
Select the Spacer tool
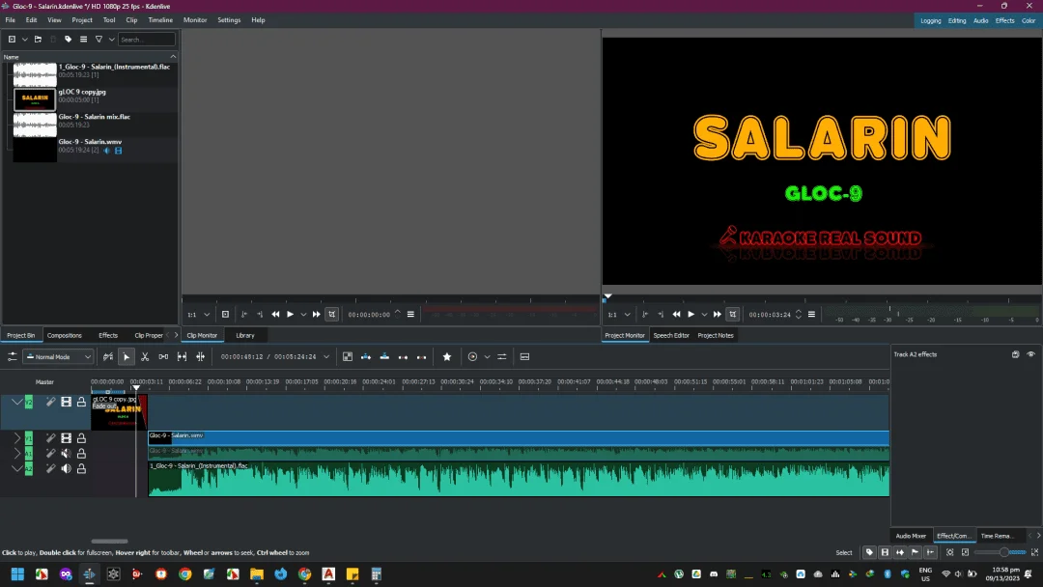point(163,357)
